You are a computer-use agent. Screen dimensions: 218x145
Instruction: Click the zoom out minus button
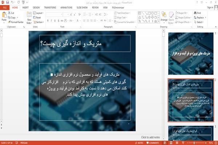(187, 143)
